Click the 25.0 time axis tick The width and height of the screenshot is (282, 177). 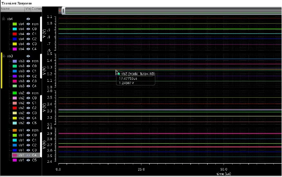(x=141, y=169)
